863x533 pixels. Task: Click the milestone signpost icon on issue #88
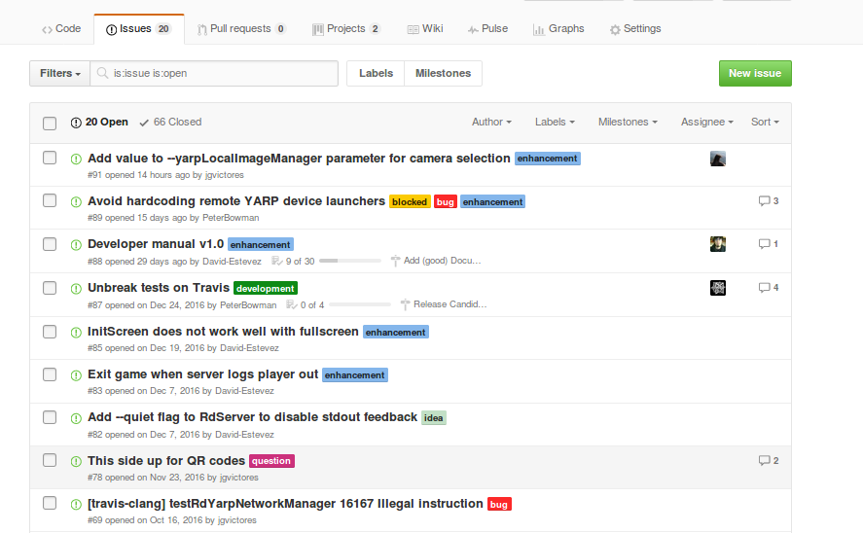pyautogui.click(x=395, y=262)
